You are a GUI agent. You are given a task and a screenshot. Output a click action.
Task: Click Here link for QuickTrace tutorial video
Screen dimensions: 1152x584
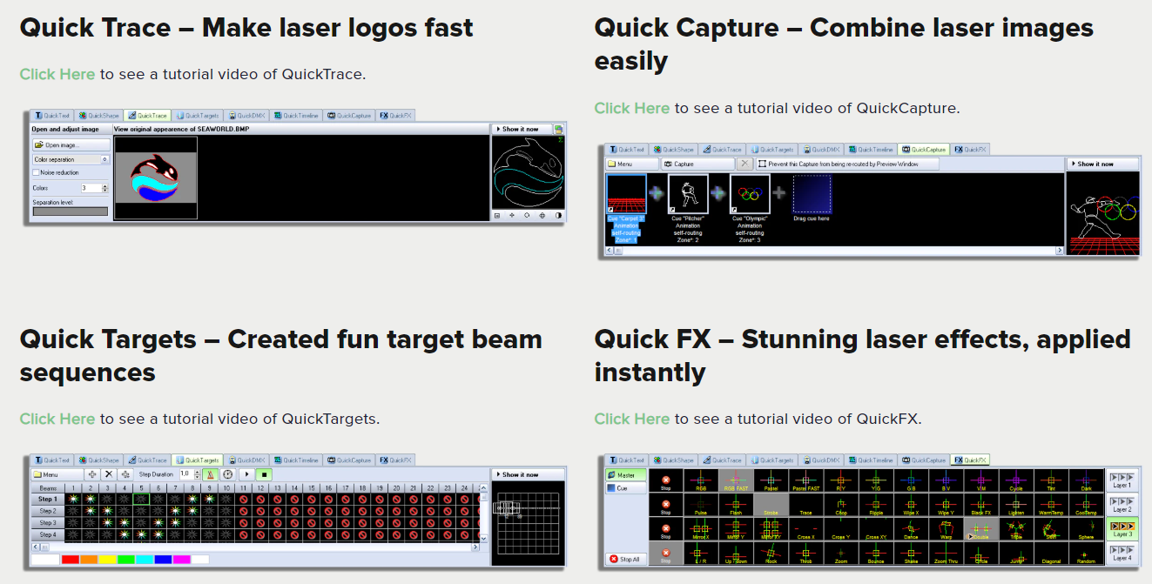57,74
